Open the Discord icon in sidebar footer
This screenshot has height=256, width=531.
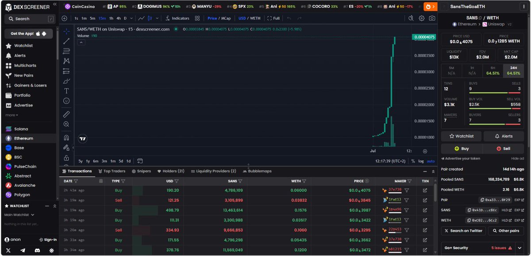tap(37, 250)
